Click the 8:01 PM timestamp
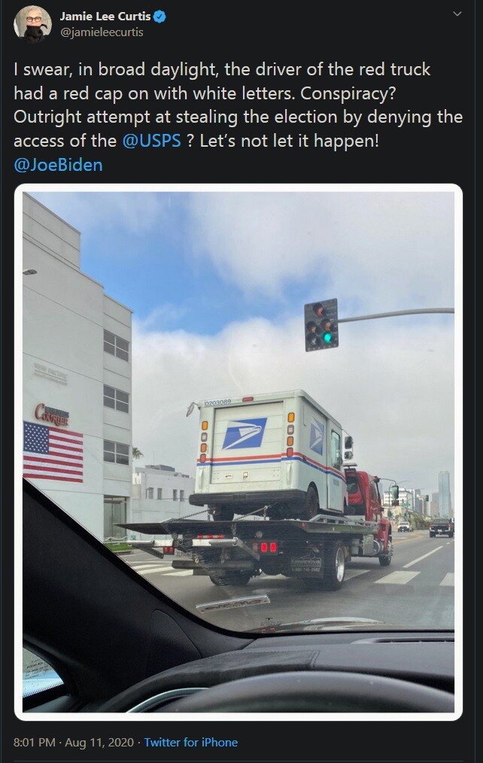 click(34, 742)
